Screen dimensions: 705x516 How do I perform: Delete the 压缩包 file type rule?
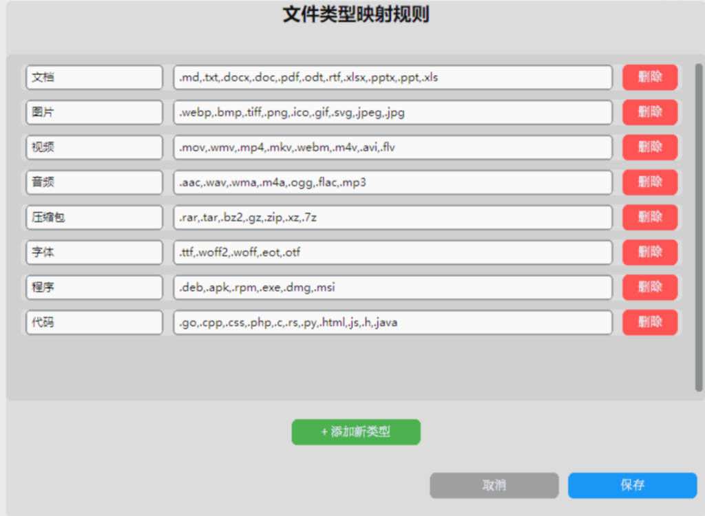pyautogui.click(x=649, y=217)
